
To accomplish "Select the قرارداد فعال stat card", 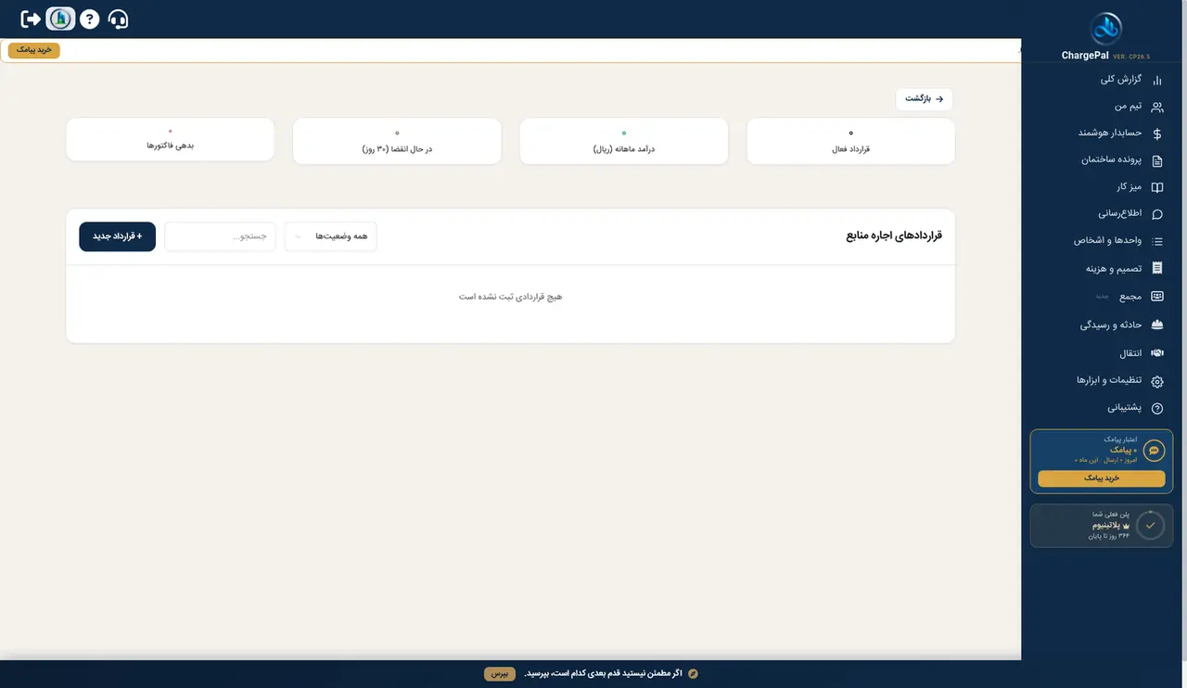I will click(850, 141).
